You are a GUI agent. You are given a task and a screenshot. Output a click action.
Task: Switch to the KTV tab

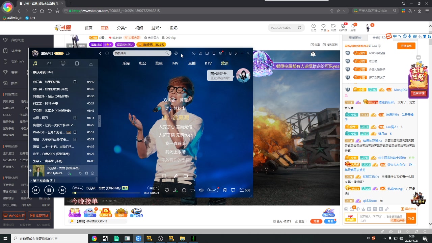(208, 63)
